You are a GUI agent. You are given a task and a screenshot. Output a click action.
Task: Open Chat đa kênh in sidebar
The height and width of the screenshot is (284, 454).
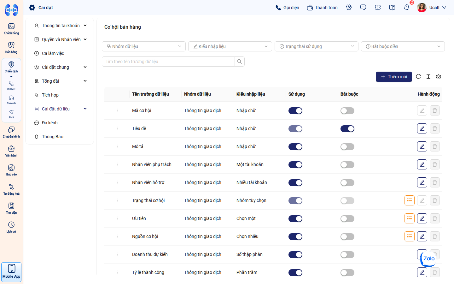click(x=11, y=132)
